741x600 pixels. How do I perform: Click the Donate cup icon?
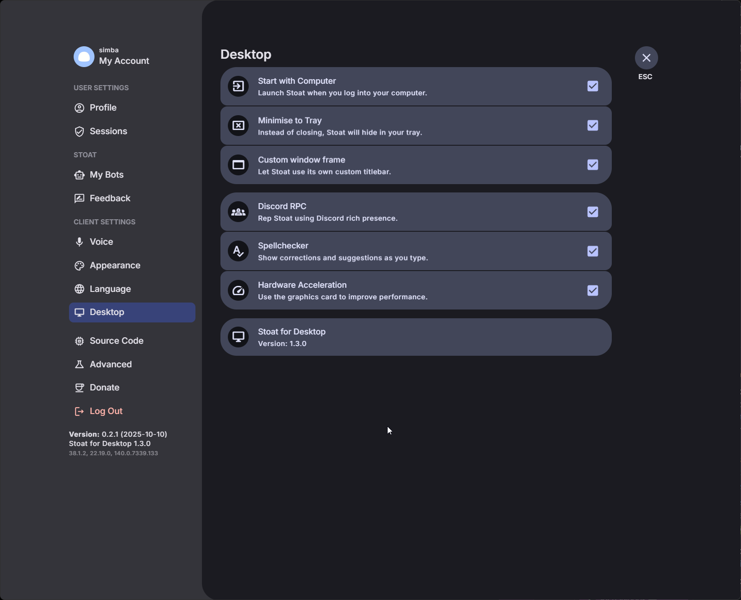click(x=80, y=388)
